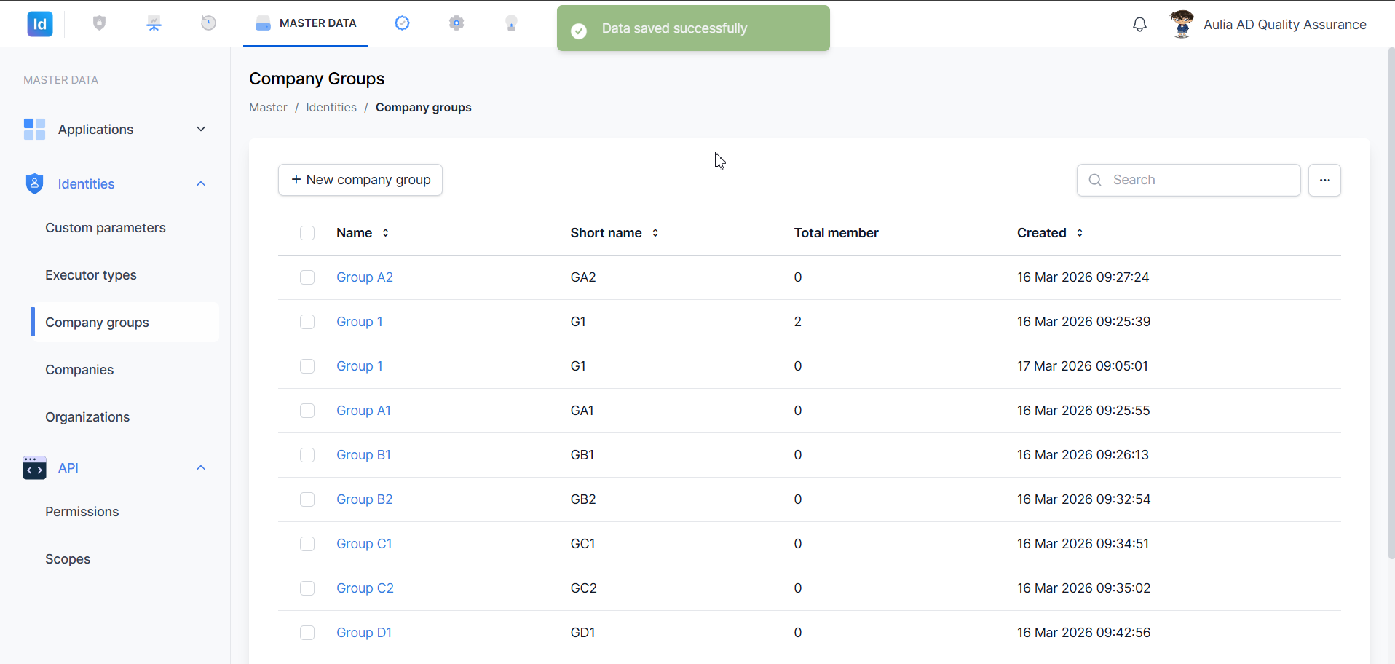Open the presentation board icon in top navigation
The height and width of the screenshot is (664, 1395).
[x=154, y=23]
